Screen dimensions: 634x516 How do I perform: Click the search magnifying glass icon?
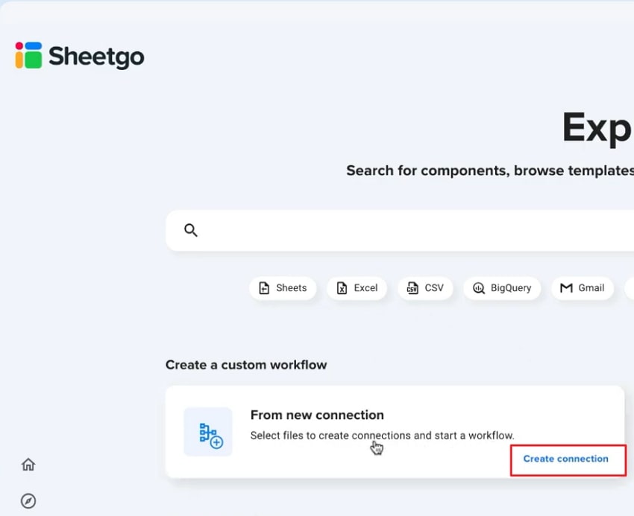[191, 230]
